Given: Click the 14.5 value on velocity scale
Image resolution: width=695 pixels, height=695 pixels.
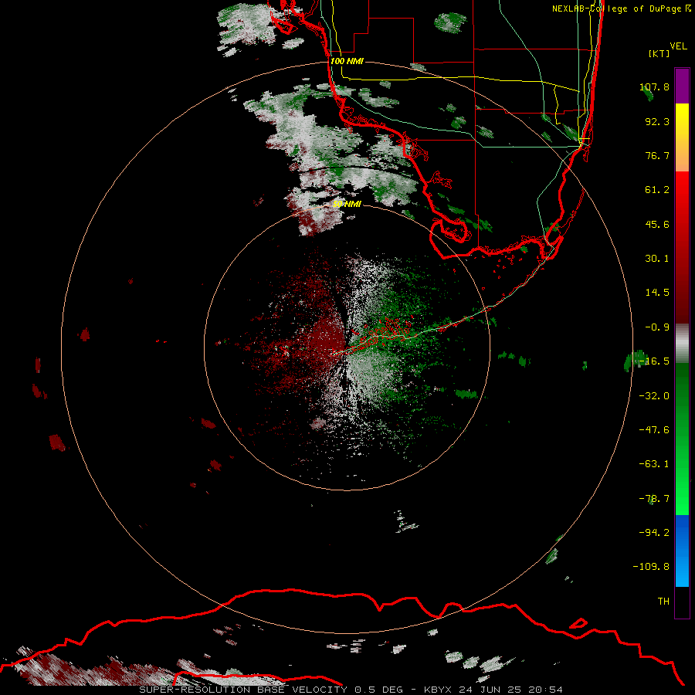Looking at the screenshot, I should (x=657, y=293).
